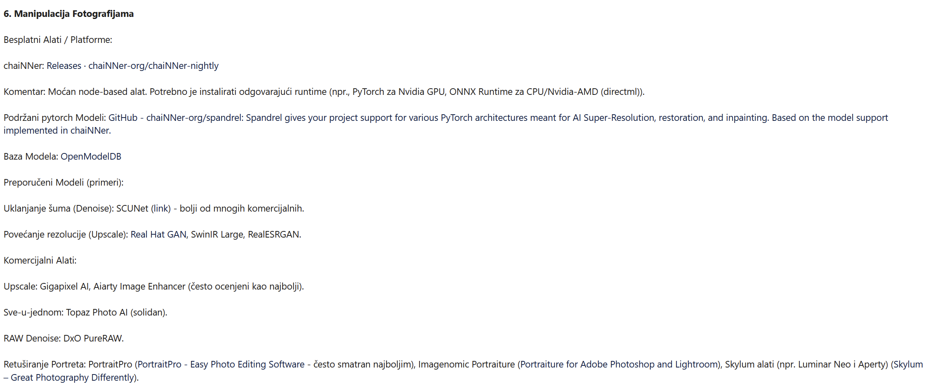Click the 'SCUNet (link)' denoise text

[144, 208]
